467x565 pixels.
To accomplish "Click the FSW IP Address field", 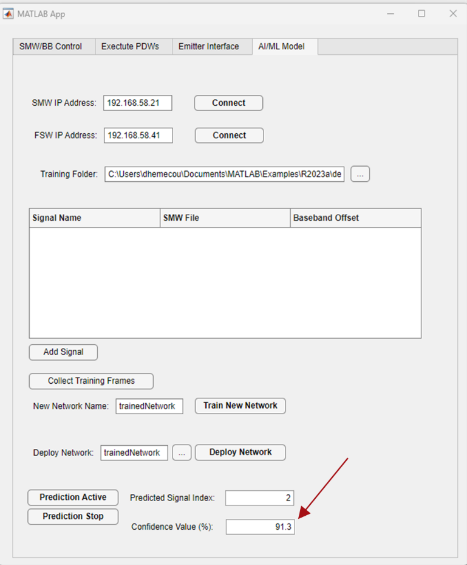I will tap(138, 136).
